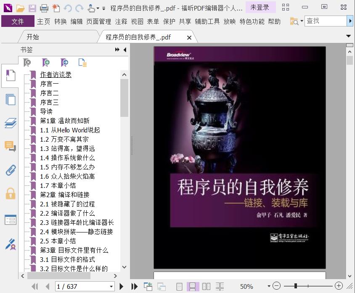Open the 50% zoom level dropdown
This screenshot has width=355, height=293.
(x=269, y=286)
